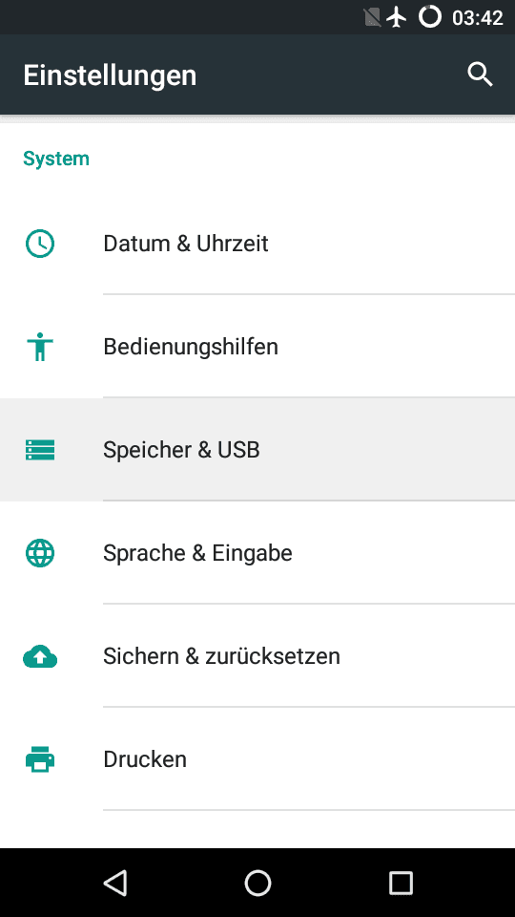Tap the recent apps square button

401,883
